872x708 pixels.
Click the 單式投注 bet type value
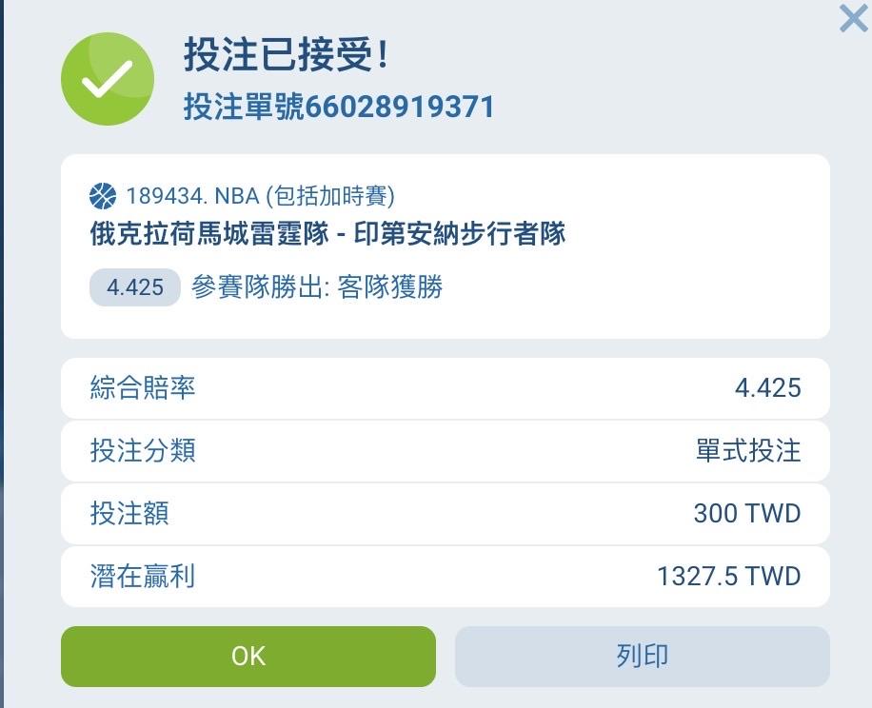pyautogui.click(x=748, y=451)
